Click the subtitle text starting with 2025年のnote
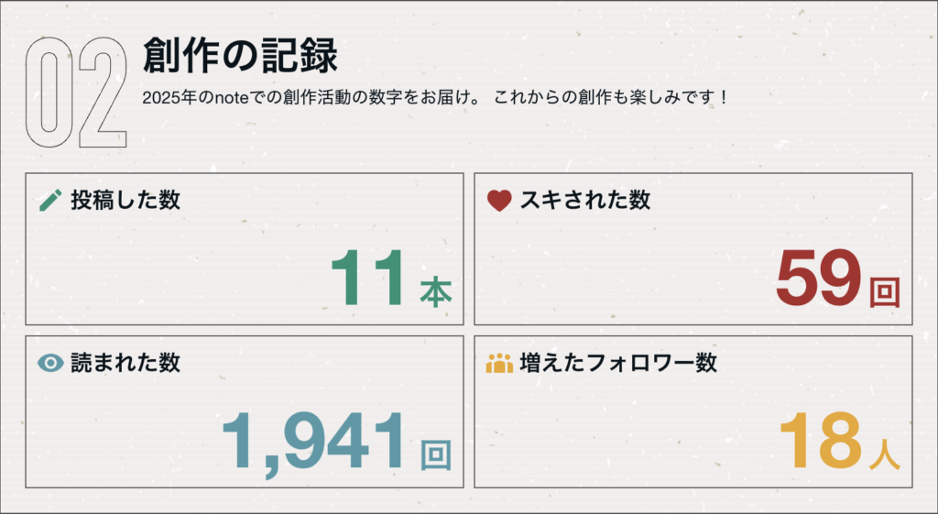 click(x=313, y=96)
